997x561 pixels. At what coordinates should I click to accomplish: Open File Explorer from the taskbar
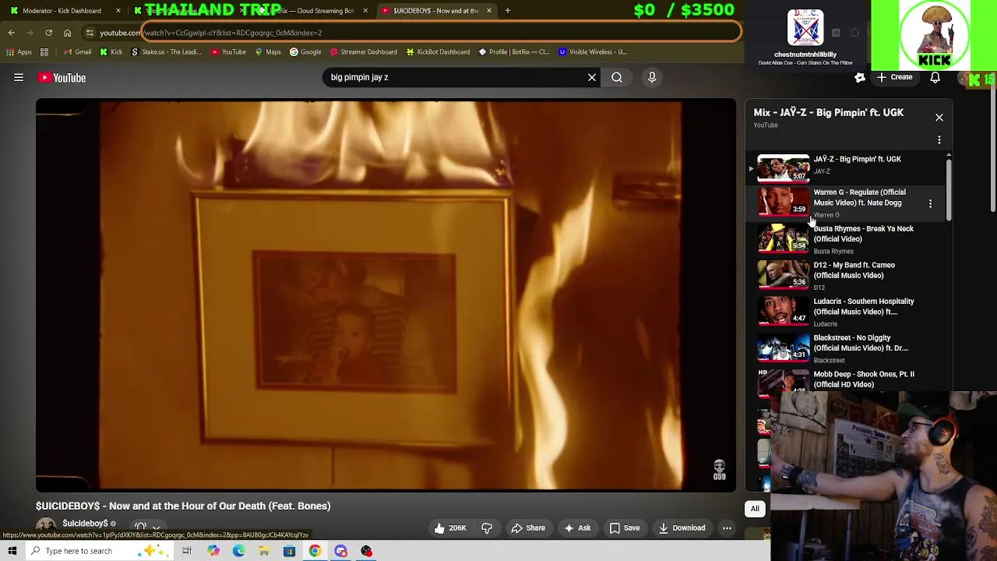click(x=264, y=552)
